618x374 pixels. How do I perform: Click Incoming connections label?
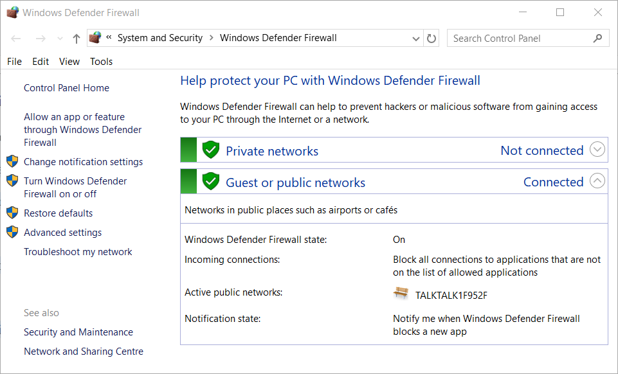[232, 260]
